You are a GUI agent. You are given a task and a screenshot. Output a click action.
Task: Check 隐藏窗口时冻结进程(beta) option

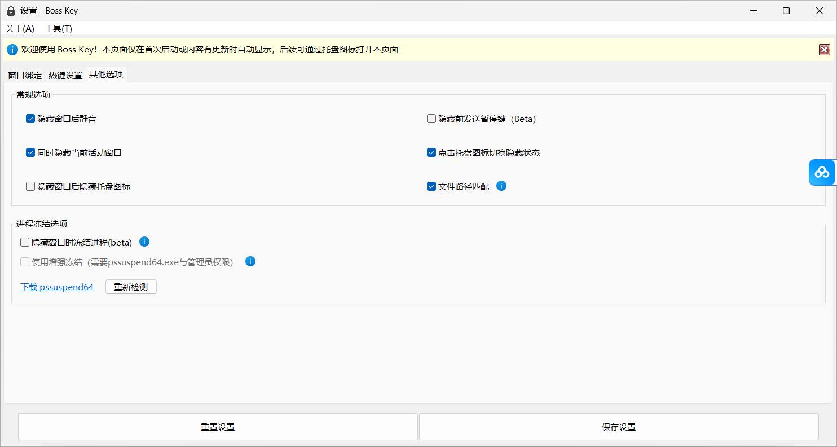[25, 242]
